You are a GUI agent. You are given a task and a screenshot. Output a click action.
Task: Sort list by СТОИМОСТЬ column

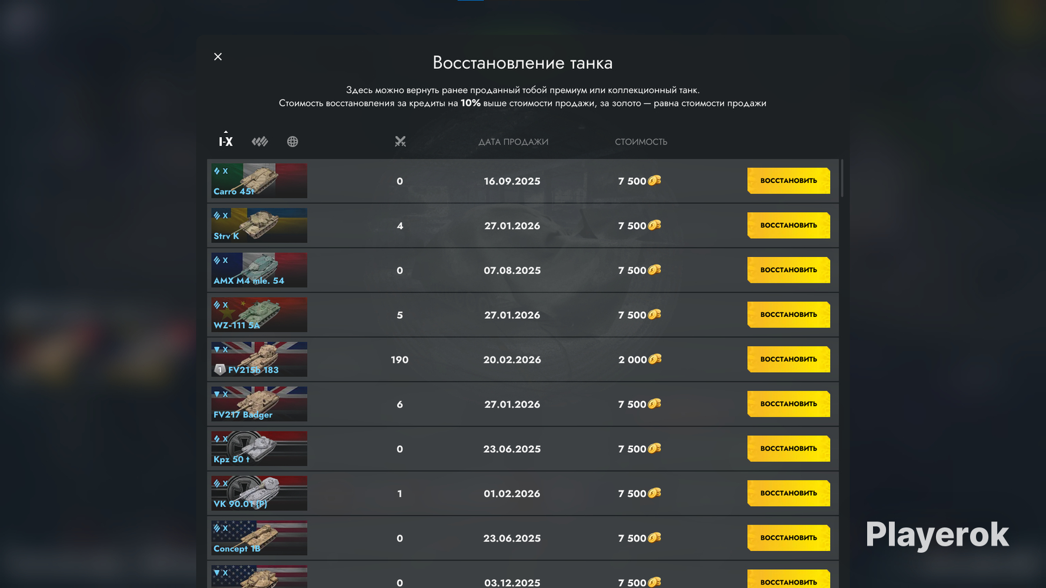click(641, 142)
